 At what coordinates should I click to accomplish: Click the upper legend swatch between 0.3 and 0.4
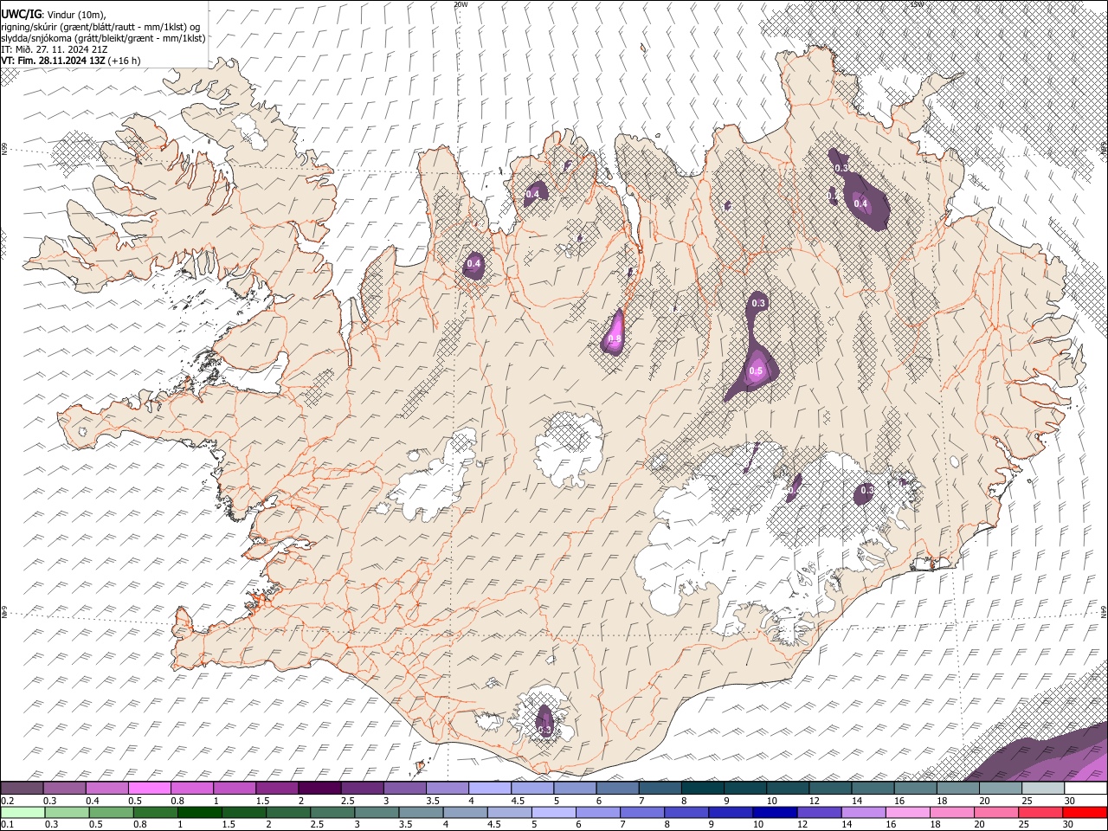pos(65,788)
